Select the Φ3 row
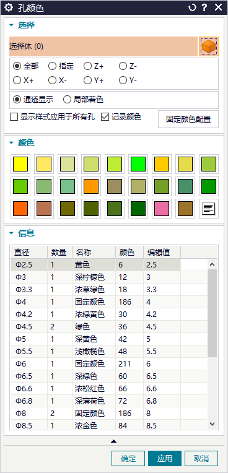Screen dimensions: 228x473 109,277
